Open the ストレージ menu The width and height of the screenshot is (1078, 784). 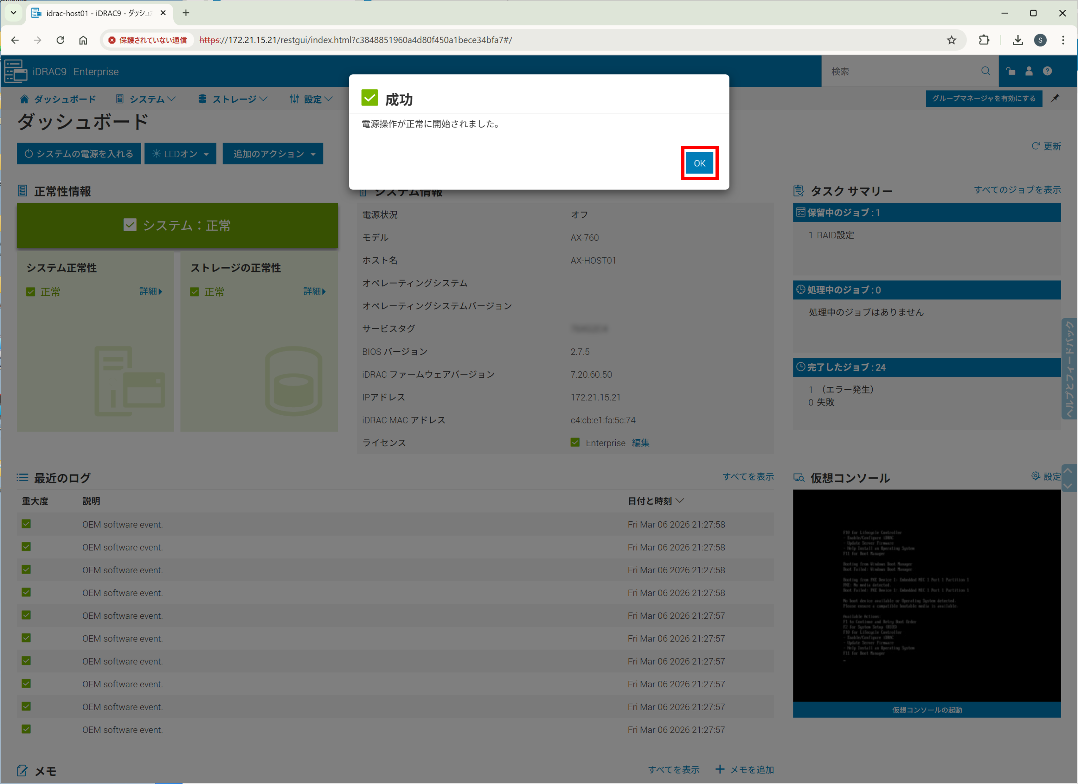click(x=233, y=99)
